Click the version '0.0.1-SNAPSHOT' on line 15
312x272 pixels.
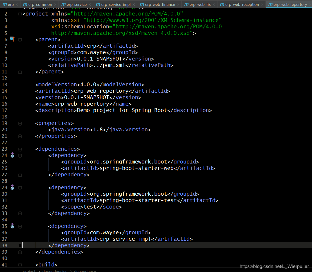pyautogui.click(x=87, y=97)
